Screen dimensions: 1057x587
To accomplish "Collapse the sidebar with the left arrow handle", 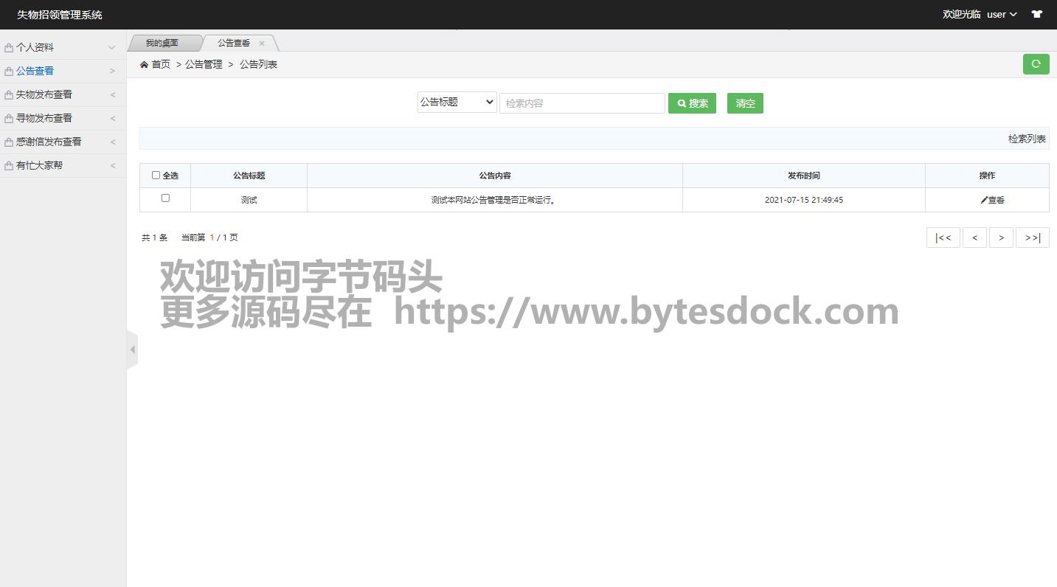I will 133,350.
